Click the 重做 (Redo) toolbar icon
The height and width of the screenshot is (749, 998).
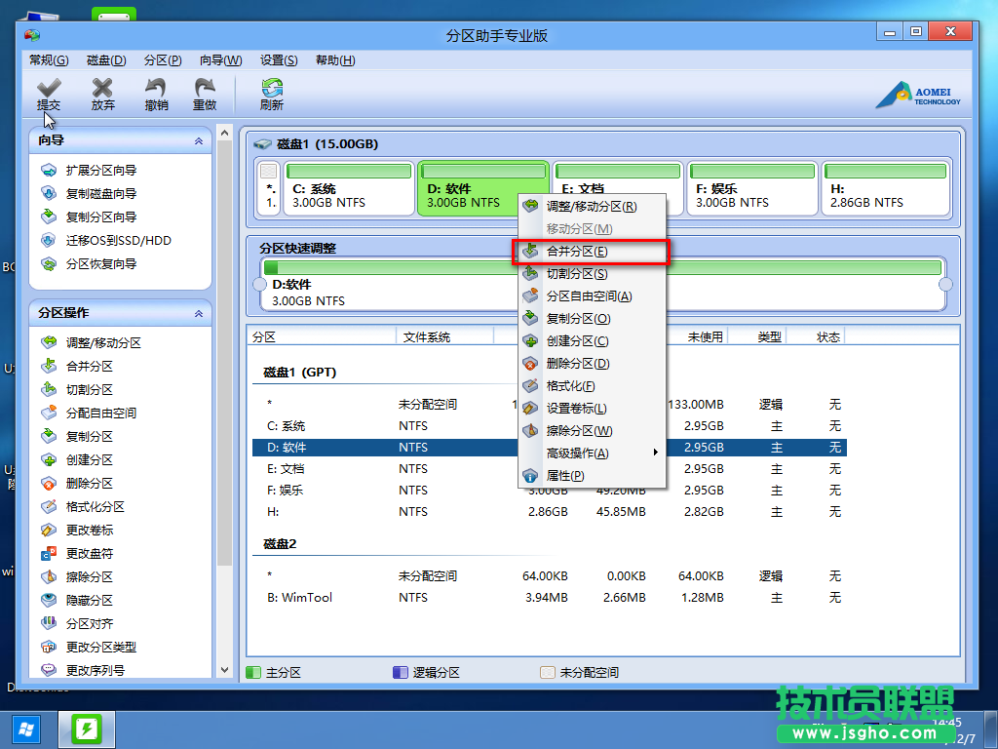pyautogui.click(x=205, y=94)
